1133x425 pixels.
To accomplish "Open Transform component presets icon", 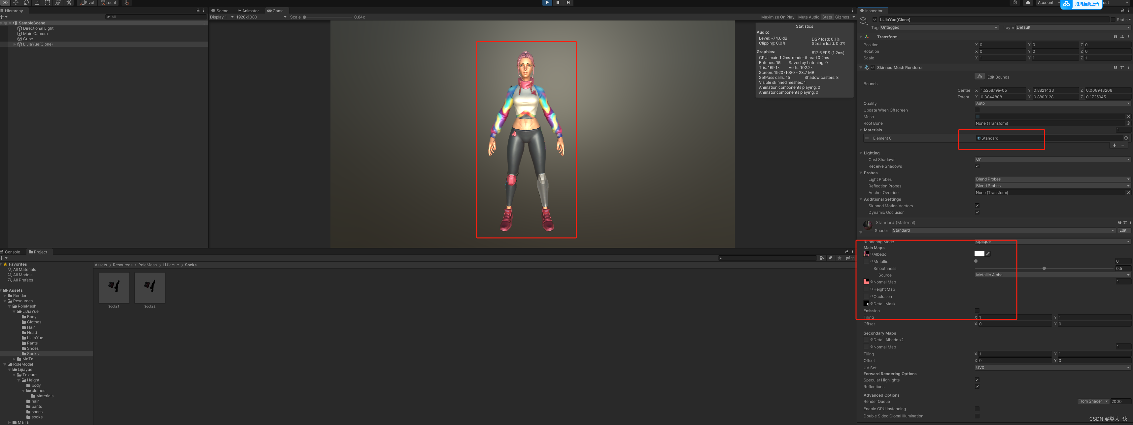I will pyautogui.click(x=1122, y=37).
